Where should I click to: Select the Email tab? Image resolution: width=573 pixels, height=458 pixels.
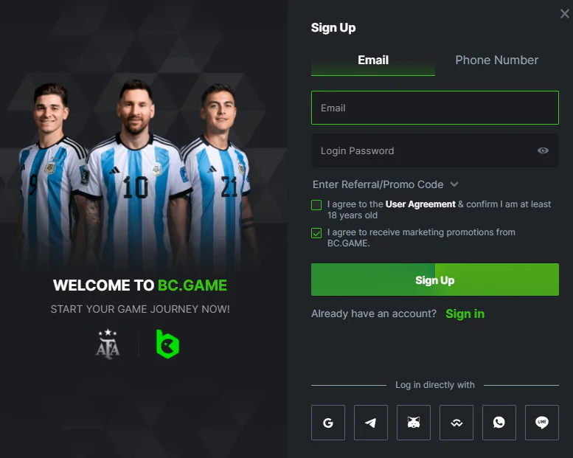pos(372,60)
